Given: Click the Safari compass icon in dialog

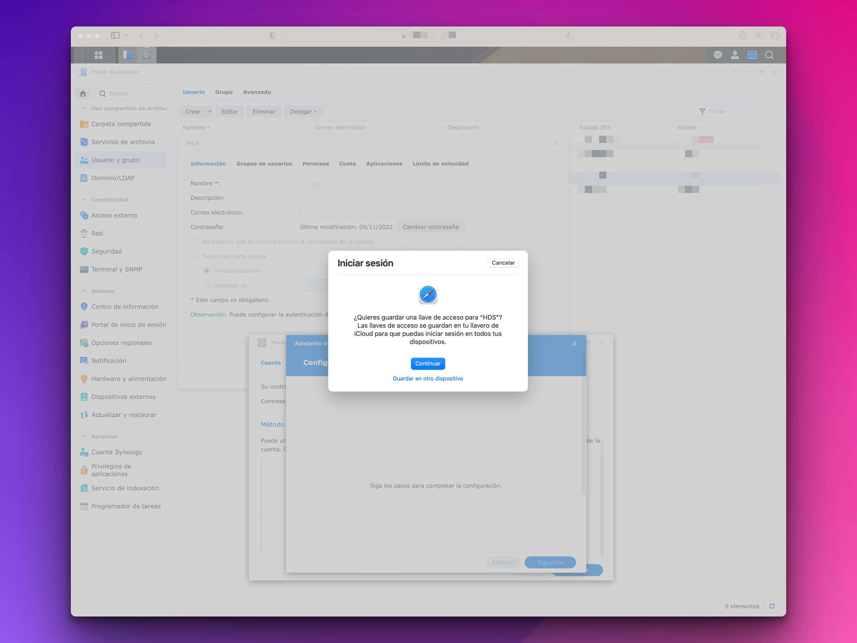Looking at the screenshot, I should 428,295.
